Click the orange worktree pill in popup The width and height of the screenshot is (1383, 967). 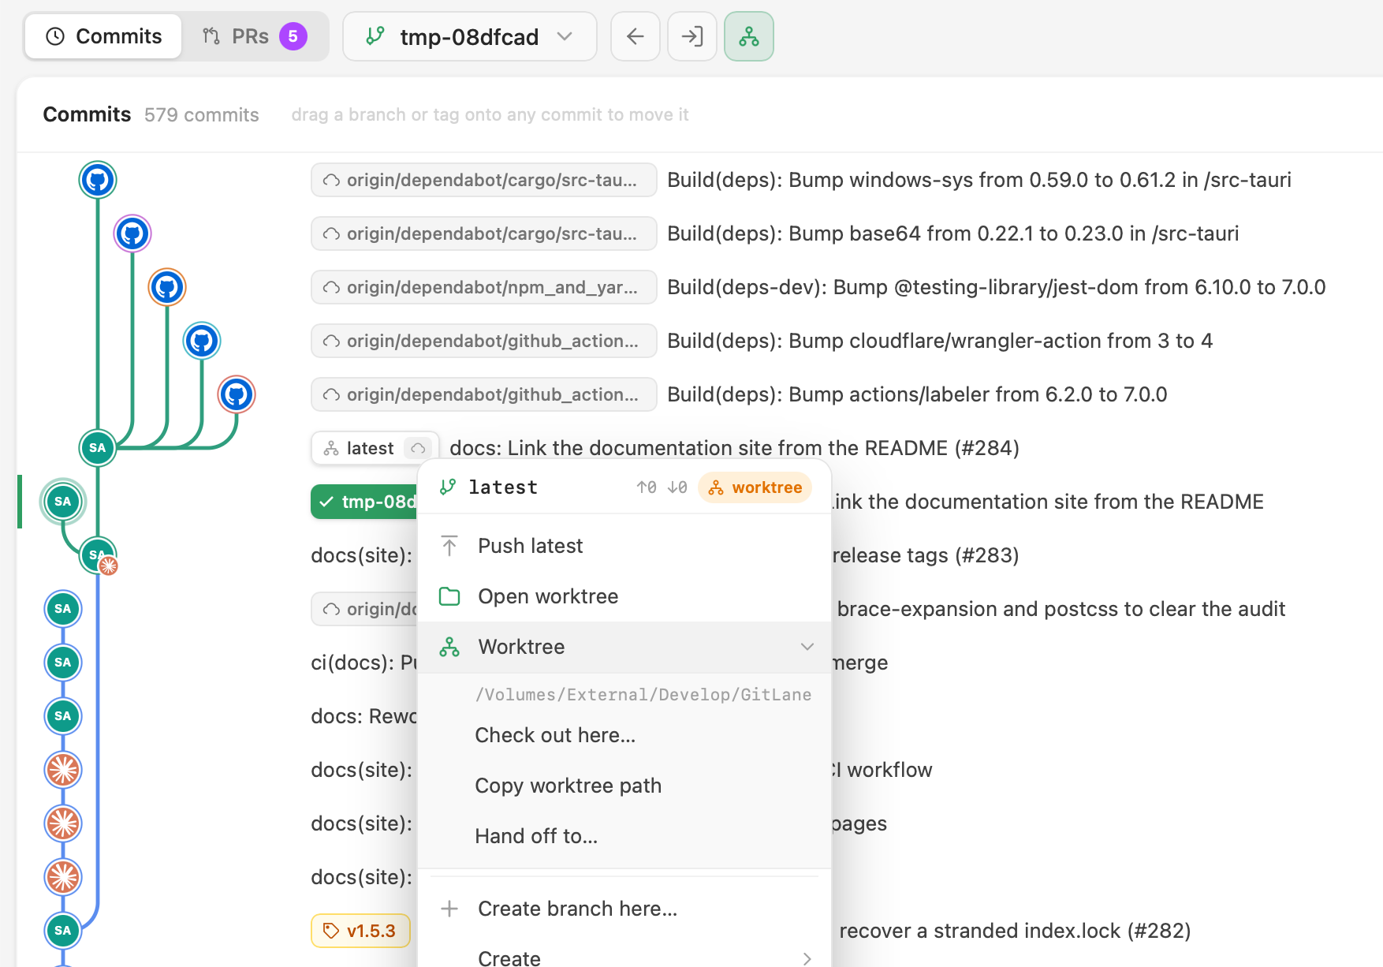tap(755, 487)
